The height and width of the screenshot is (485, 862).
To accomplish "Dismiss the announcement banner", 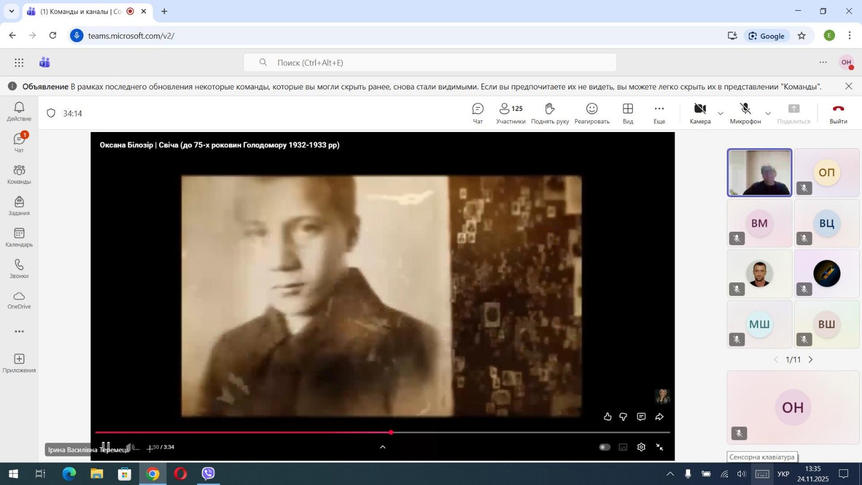I will point(849,86).
